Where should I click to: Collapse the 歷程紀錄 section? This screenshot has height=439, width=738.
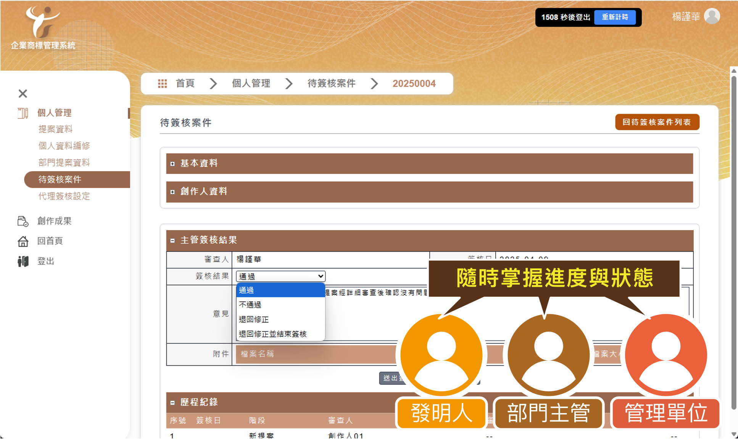click(172, 403)
